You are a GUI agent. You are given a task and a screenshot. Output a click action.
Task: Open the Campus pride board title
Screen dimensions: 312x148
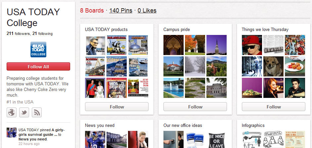pos(177,30)
